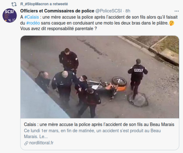Open the 8h timestamp link
Screen dimensions: 183x153
click(128, 11)
